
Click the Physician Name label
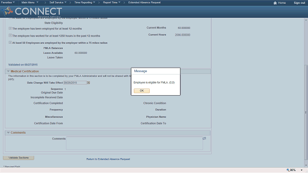[x=156, y=117]
